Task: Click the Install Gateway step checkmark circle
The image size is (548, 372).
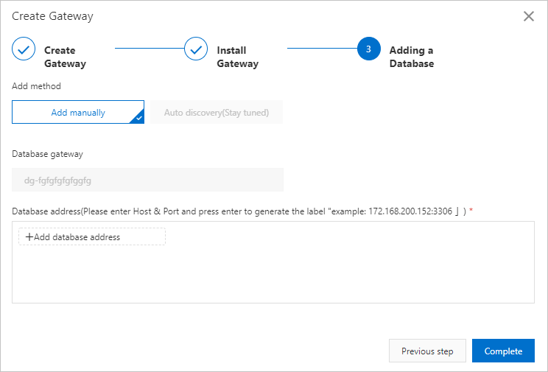Action: (196, 50)
